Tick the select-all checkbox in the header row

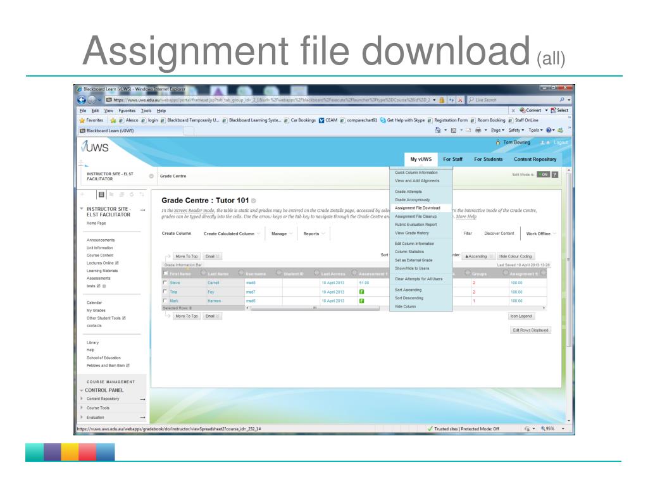tap(166, 273)
